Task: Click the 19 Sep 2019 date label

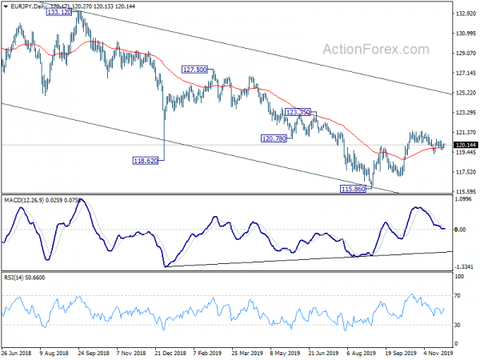Action: tap(401, 353)
